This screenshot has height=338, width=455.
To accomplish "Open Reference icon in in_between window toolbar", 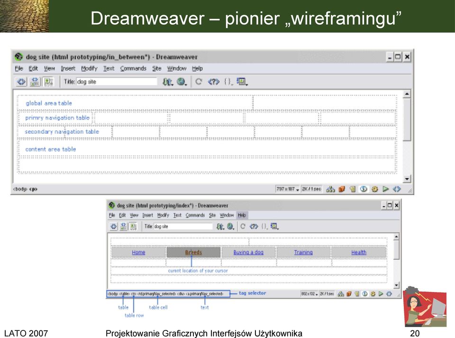I will tap(214, 82).
